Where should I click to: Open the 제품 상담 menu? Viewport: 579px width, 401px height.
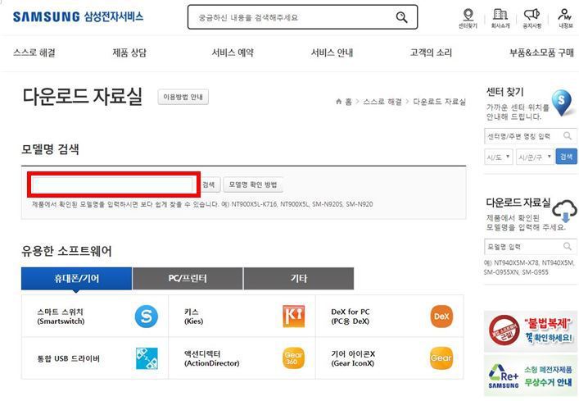tap(129, 52)
